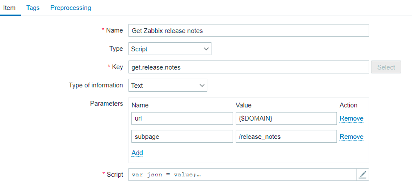The width and height of the screenshot is (412, 184).
Task: Remove the subpage parameter row
Action: (352, 137)
